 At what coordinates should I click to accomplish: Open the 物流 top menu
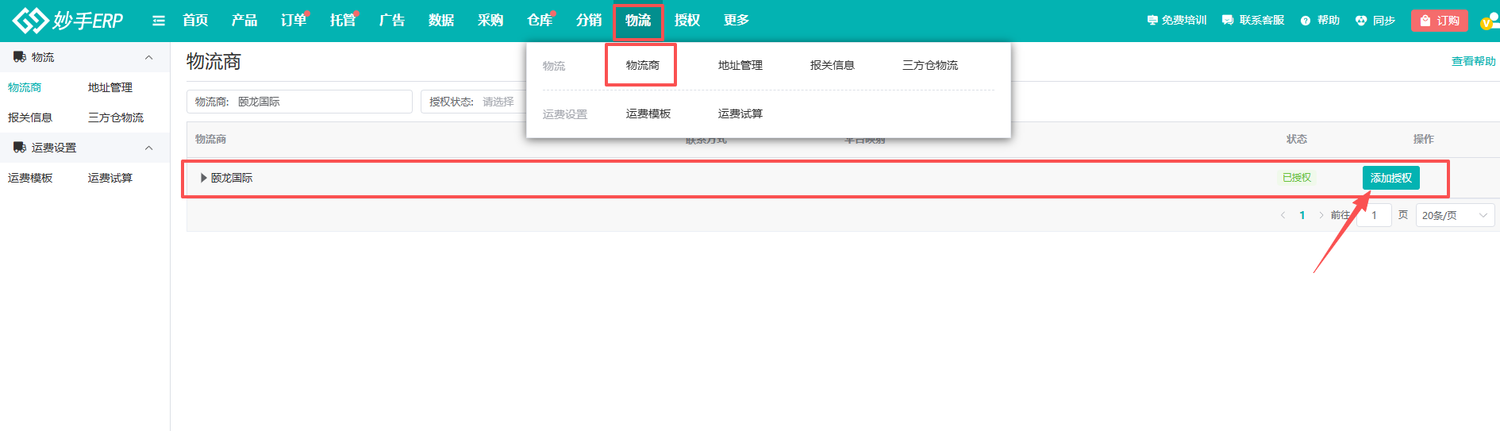pyautogui.click(x=638, y=21)
